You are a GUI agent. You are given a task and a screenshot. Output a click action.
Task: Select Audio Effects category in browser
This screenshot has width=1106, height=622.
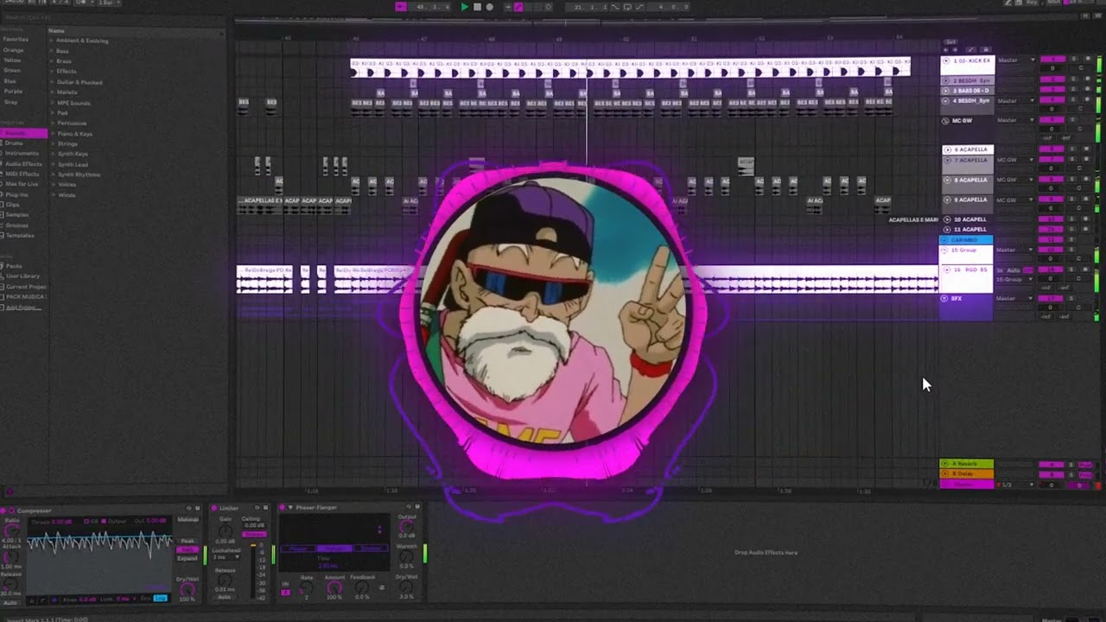click(x=22, y=163)
